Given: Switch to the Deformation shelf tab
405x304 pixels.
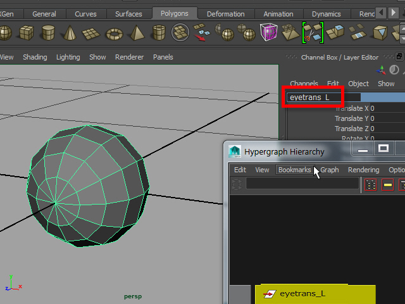Looking at the screenshot, I should pyautogui.click(x=225, y=14).
